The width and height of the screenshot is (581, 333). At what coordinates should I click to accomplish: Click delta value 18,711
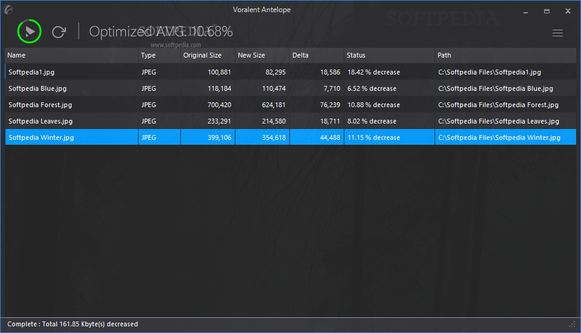coord(330,121)
